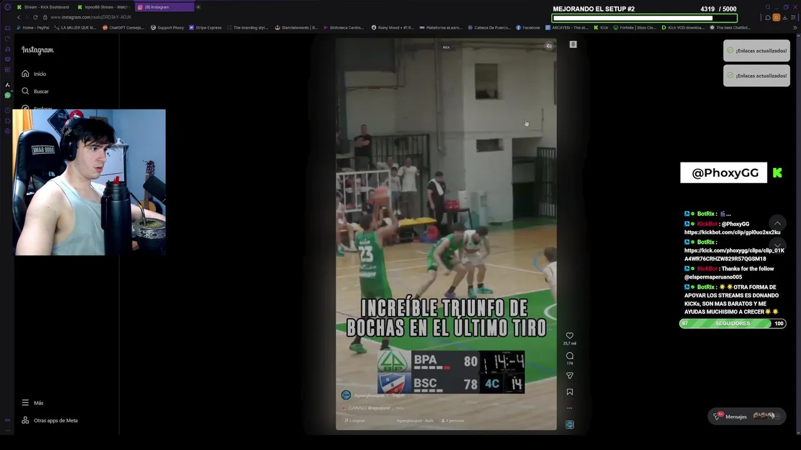Viewport: 801px width, 450px height.
Task: Expand the reel caption with 'más'
Action: click(399, 408)
